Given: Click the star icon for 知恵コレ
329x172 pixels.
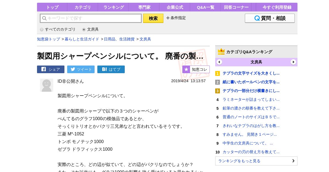Looking at the screenshot, I should [x=186, y=69].
